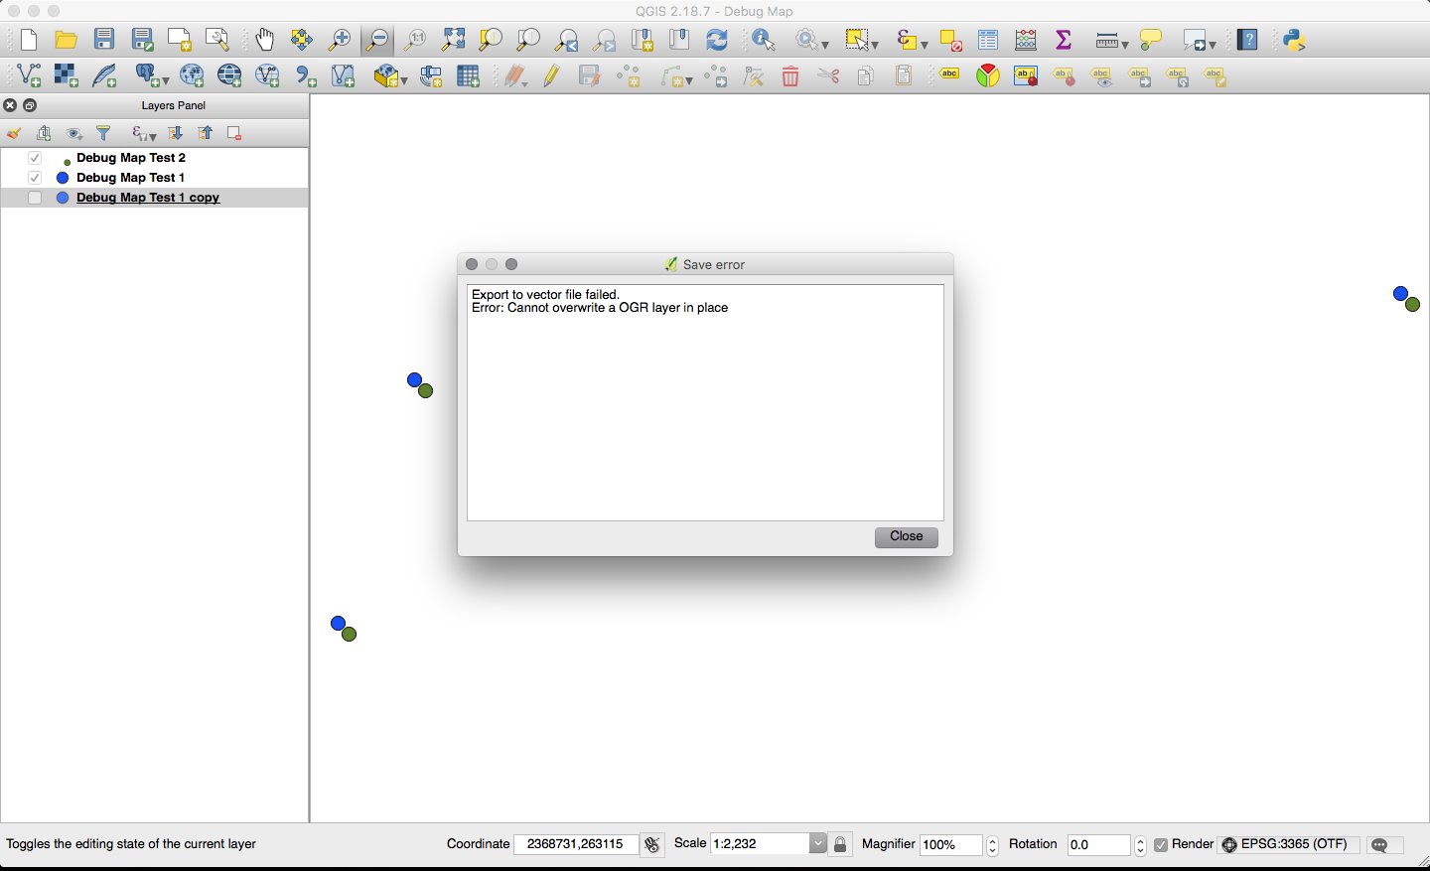Toggle the Render checkbox in status bar
This screenshot has height=871, width=1430.
click(x=1161, y=844)
